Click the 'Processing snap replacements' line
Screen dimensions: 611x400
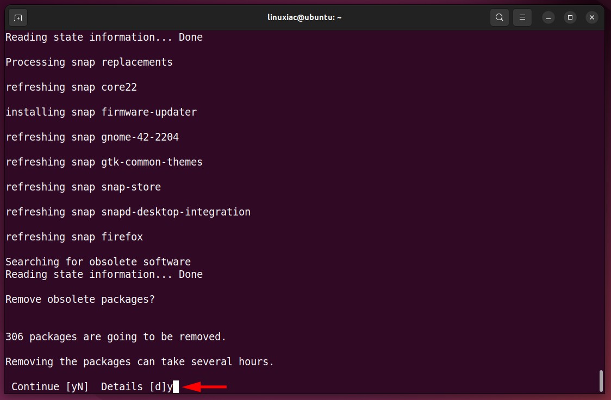click(x=89, y=62)
